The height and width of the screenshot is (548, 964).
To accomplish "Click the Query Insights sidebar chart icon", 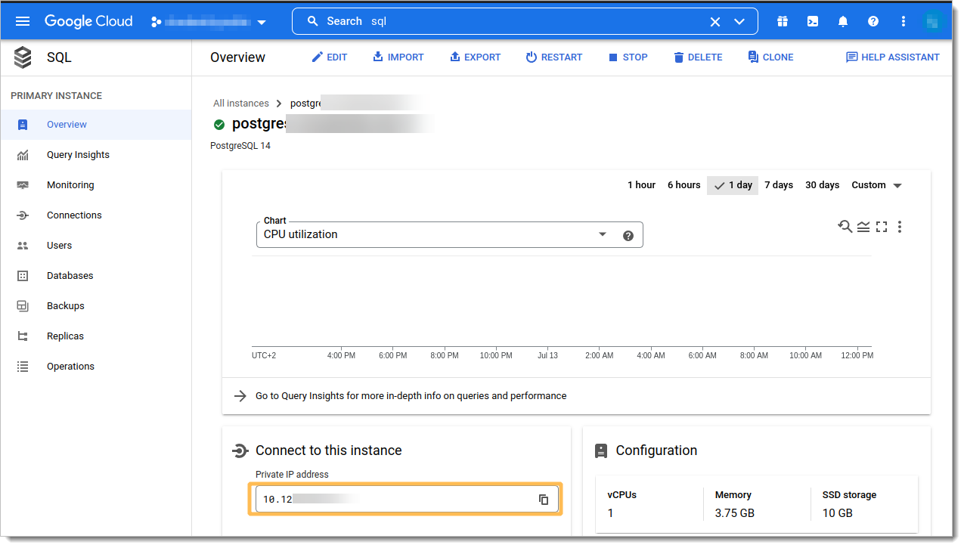I will point(23,155).
